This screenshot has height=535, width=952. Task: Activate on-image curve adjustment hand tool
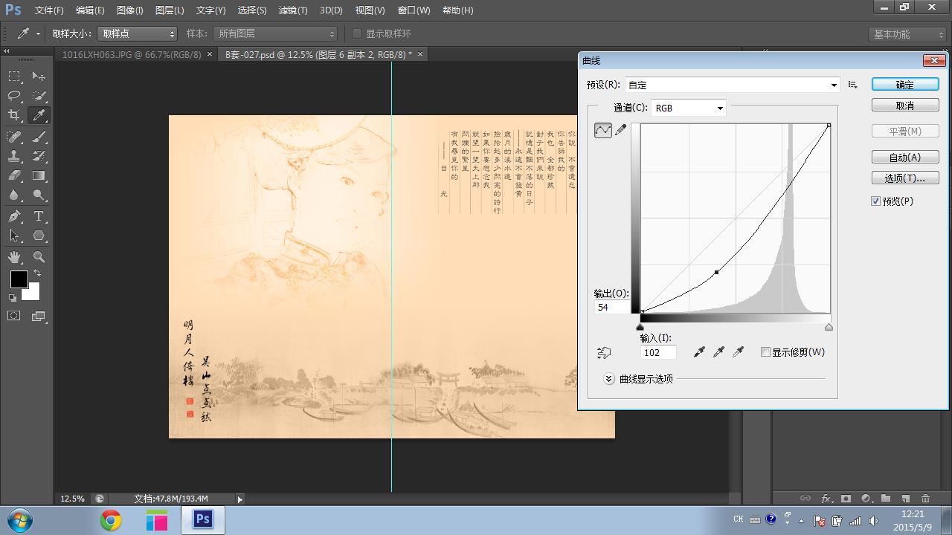[x=604, y=353]
